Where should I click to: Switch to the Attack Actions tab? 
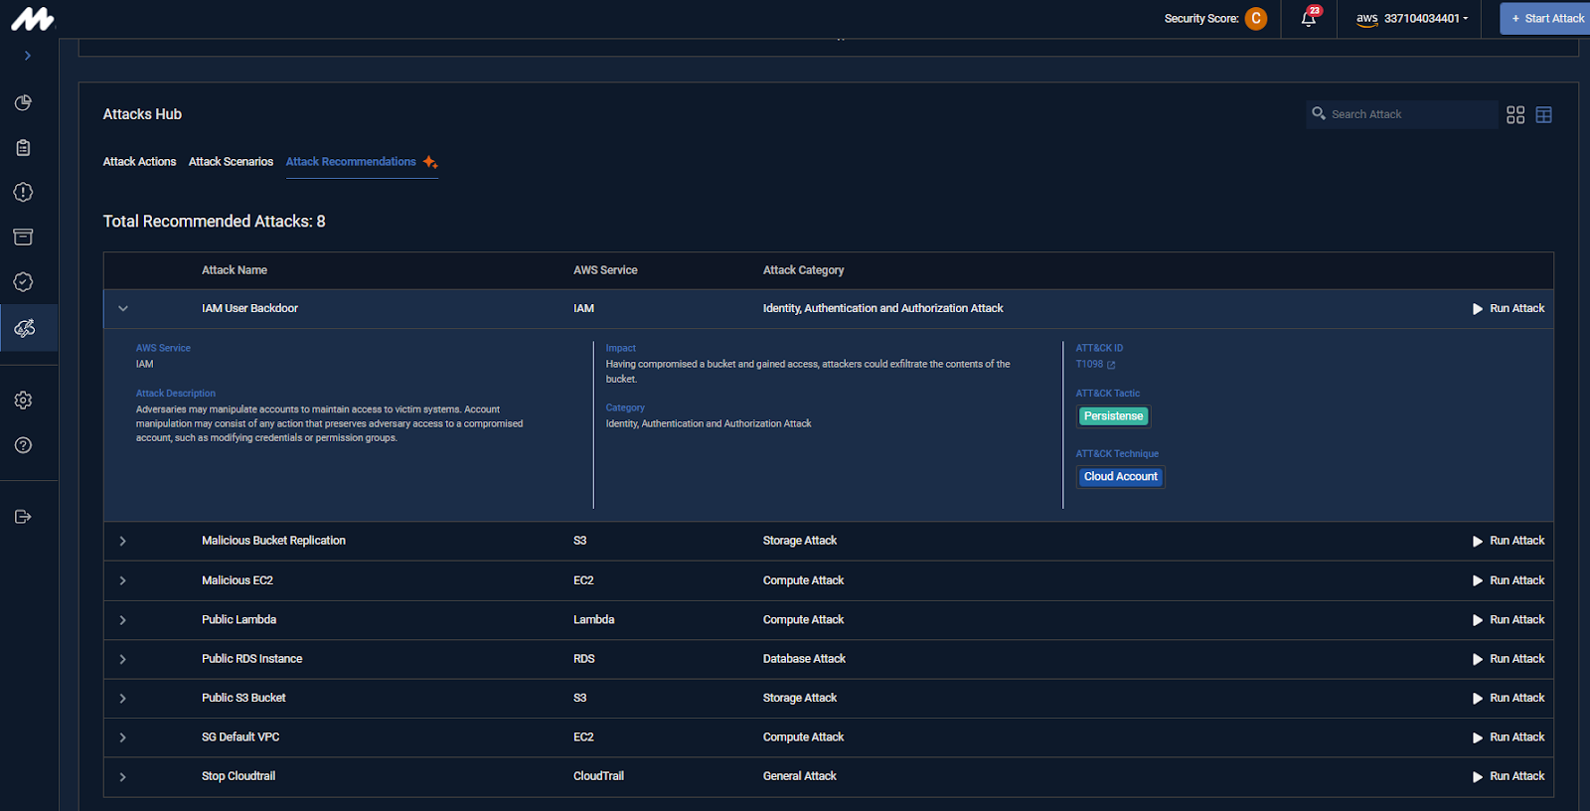[x=139, y=162]
